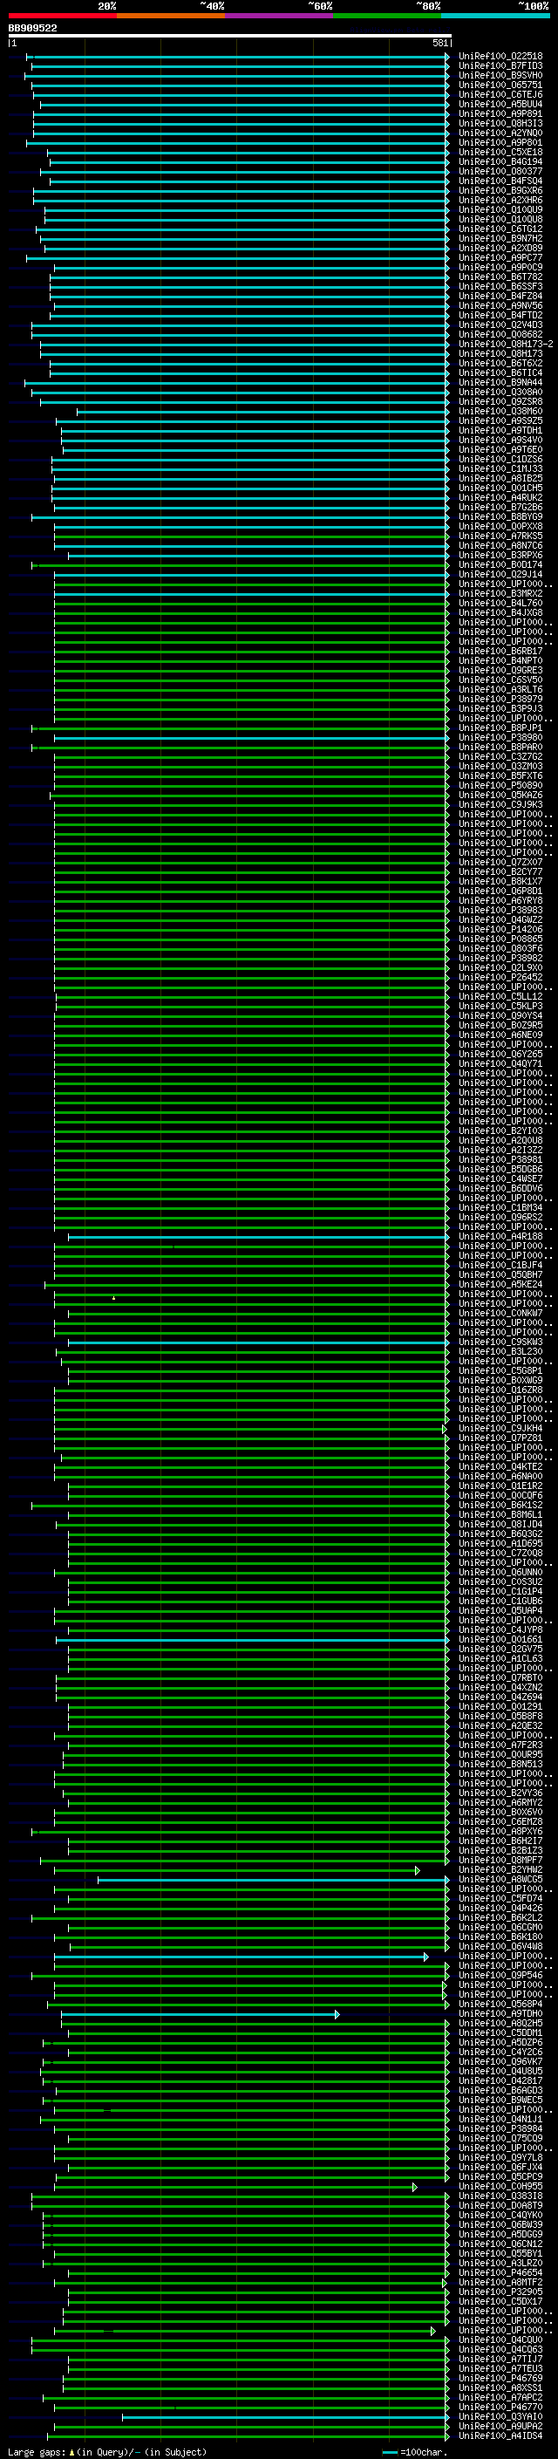Click hit UniRef100_P32905
Image resolution: width=558 pixels, height=2459 pixels.
coord(500,2292)
